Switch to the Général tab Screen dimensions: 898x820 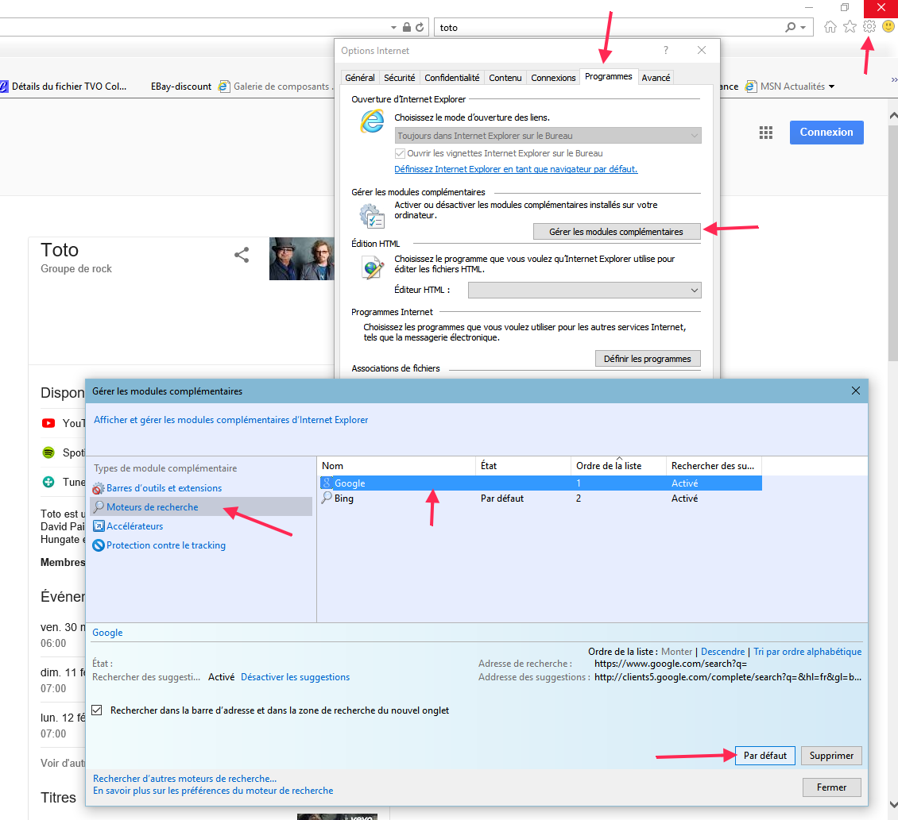(x=360, y=78)
